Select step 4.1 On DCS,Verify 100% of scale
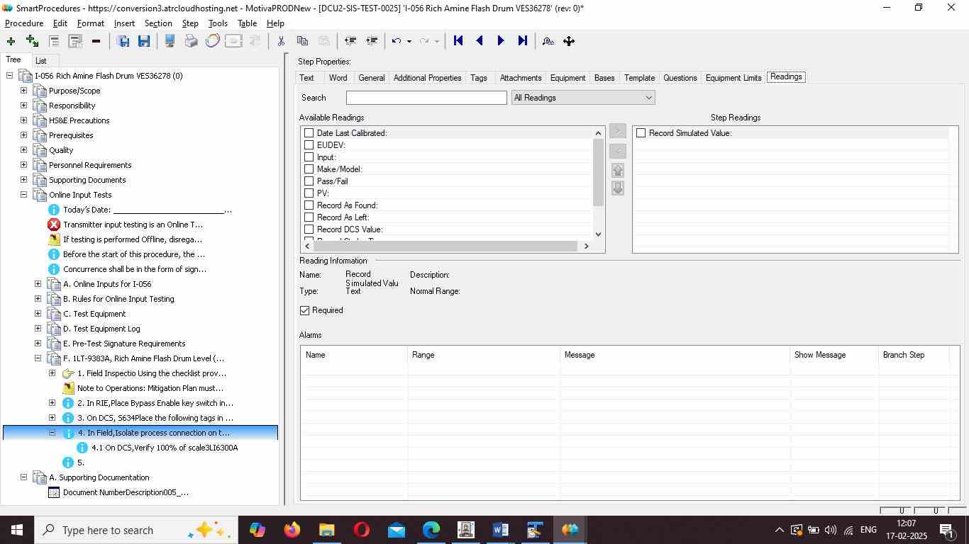This screenshot has height=544, width=969. tap(165, 448)
